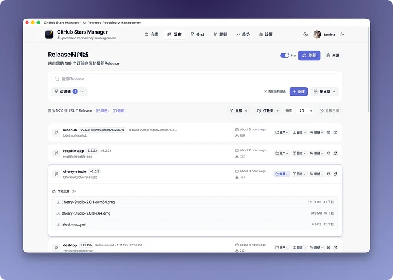Expand 日志 changelog on the desktop row
Viewport: 393px width, 280px height.
(x=299, y=248)
